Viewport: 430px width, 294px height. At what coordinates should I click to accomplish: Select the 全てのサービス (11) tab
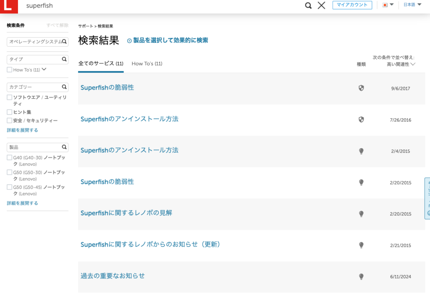pyautogui.click(x=101, y=64)
